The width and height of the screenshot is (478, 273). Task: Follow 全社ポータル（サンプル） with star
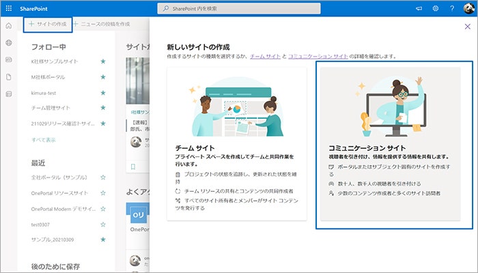[103, 177]
